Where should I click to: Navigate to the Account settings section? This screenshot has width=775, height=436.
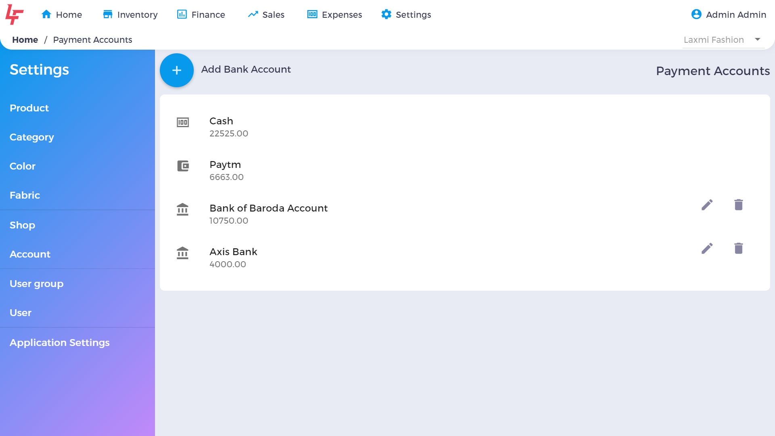coord(30,254)
